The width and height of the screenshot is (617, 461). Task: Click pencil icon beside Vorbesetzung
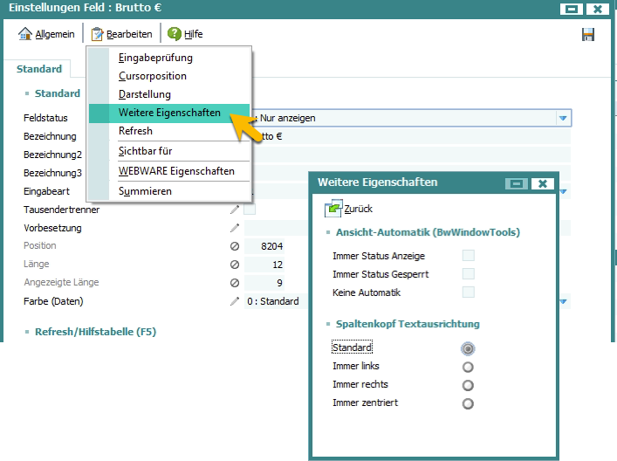click(x=234, y=228)
